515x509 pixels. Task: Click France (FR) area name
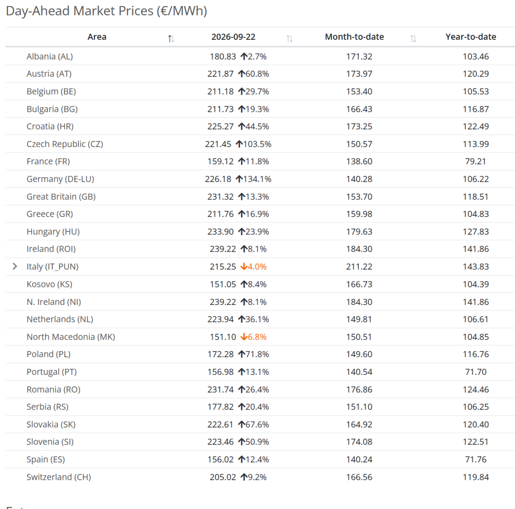(48, 161)
